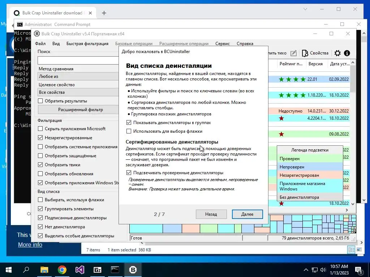The image size is (370, 277).
Task: Click Bulk Crap Uninstaller taskbar icon
Action: (x=133, y=270)
